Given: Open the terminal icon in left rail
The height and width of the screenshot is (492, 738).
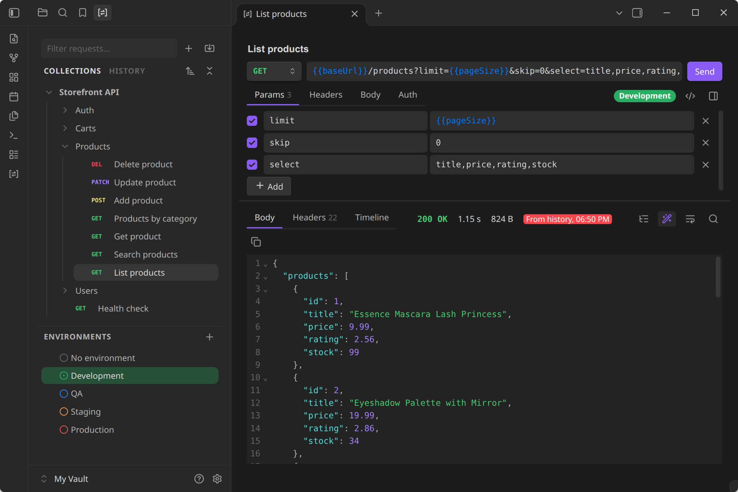Looking at the screenshot, I should tap(14, 135).
